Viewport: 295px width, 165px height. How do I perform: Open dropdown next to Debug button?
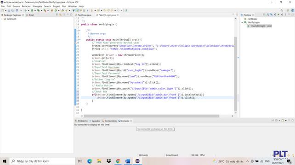(x=28, y=11)
